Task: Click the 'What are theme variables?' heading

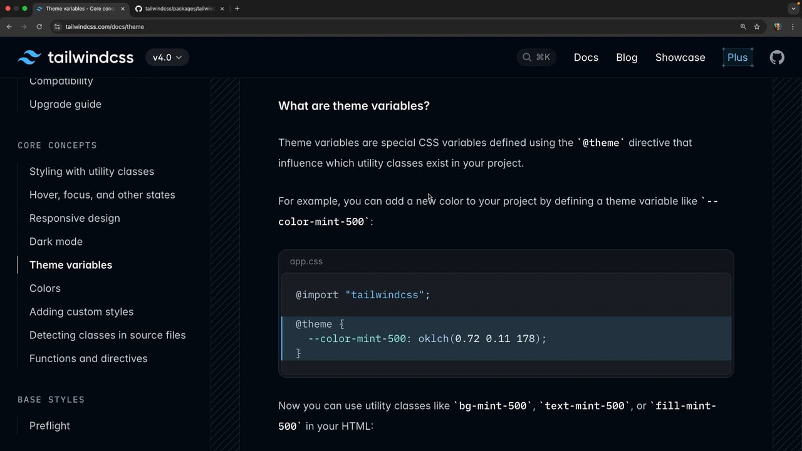Action: (354, 106)
